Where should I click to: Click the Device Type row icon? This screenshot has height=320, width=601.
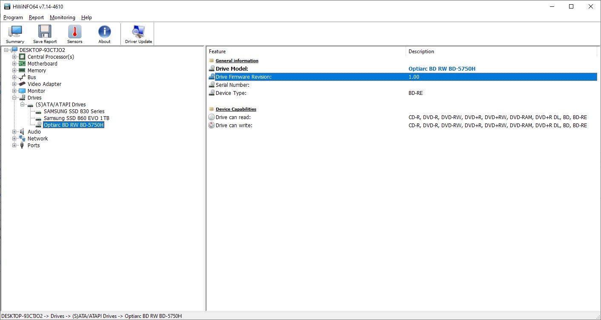tap(212, 93)
